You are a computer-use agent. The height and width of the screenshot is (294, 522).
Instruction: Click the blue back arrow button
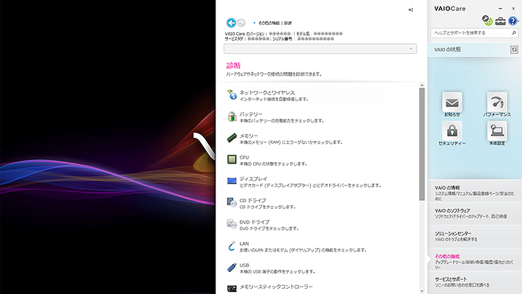[x=232, y=23]
